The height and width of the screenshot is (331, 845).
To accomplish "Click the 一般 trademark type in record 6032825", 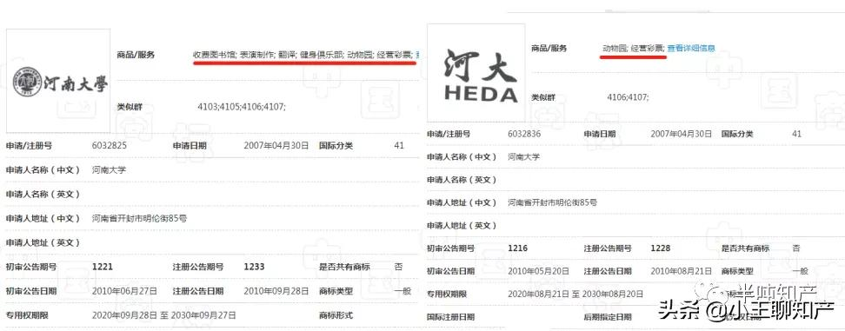I will click(403, 291).
